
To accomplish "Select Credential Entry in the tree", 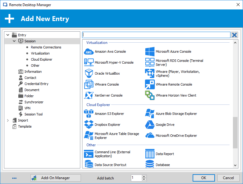I will click(x=36, y=84).
